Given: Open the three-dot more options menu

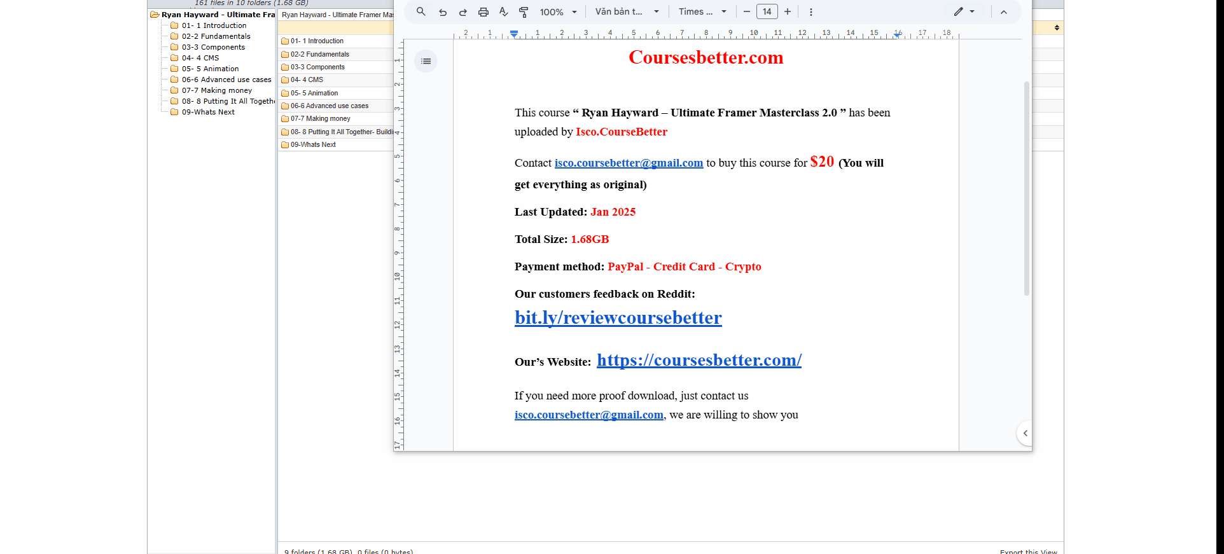Looking at the screenshot, I should 810,11.
